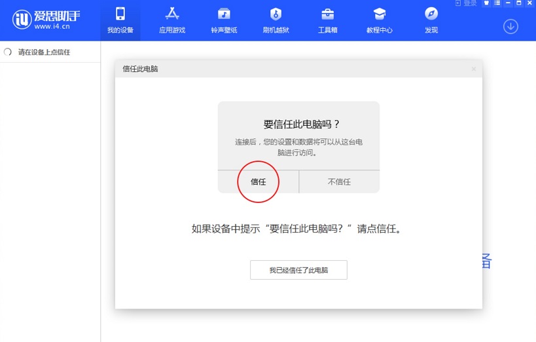This screenshot has width=536, height=342.
Task: Click the 爱思助手 i4 logo
Action: point(46,20)
